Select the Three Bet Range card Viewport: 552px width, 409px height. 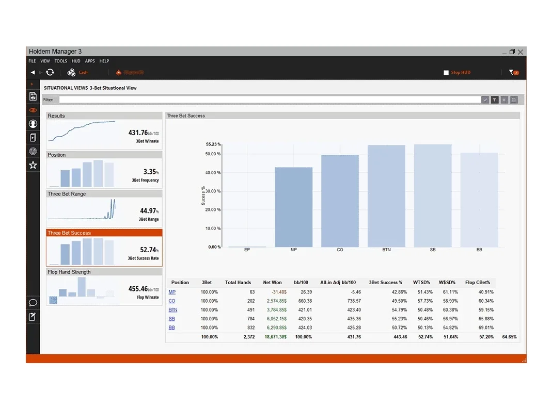point(104,209)
